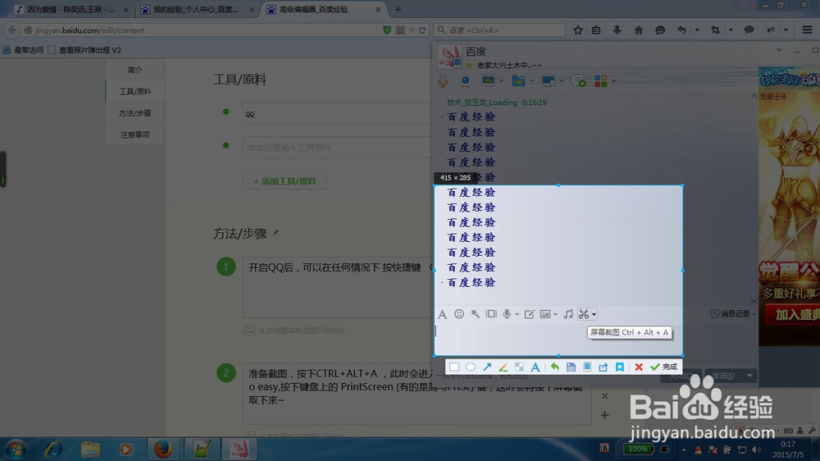Expand the screen capture options dropdown
Viewport: 820px width, 461px height.
(x=594, y=314)
